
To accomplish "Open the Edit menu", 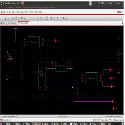I will point(10,12).
